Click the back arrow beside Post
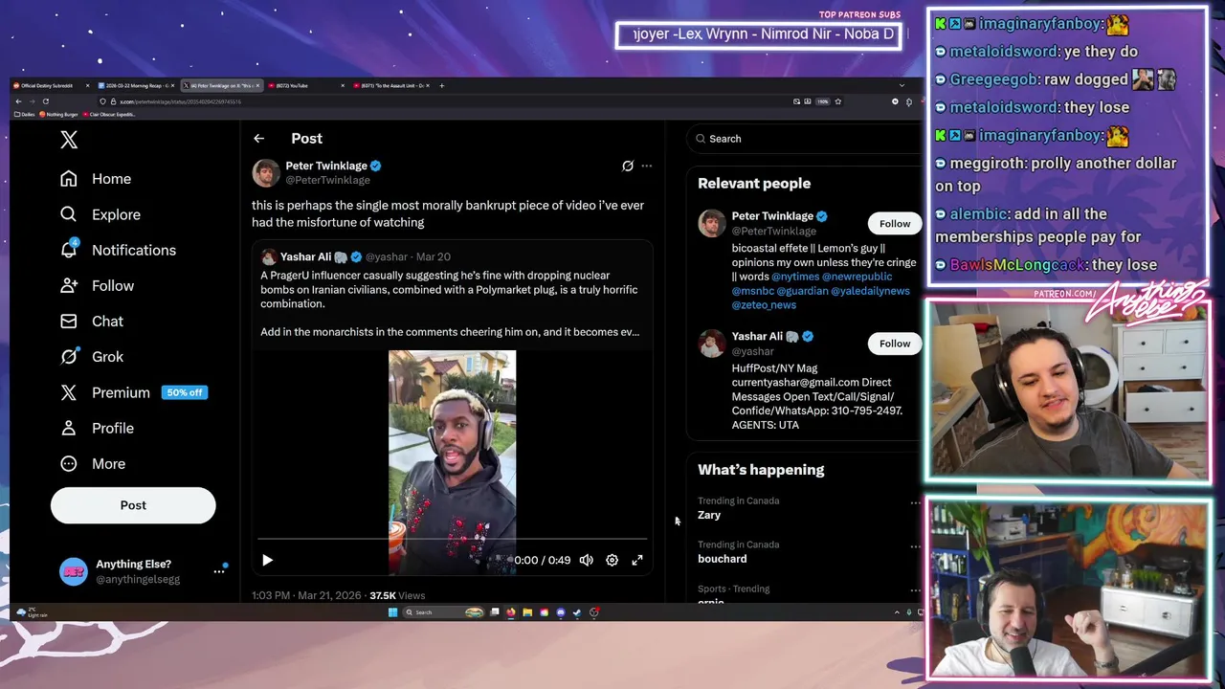 coord(258,139)
